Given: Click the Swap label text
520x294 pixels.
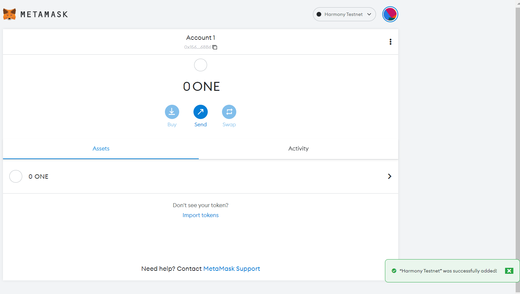Looking at the screenshot, I should 229,125.
